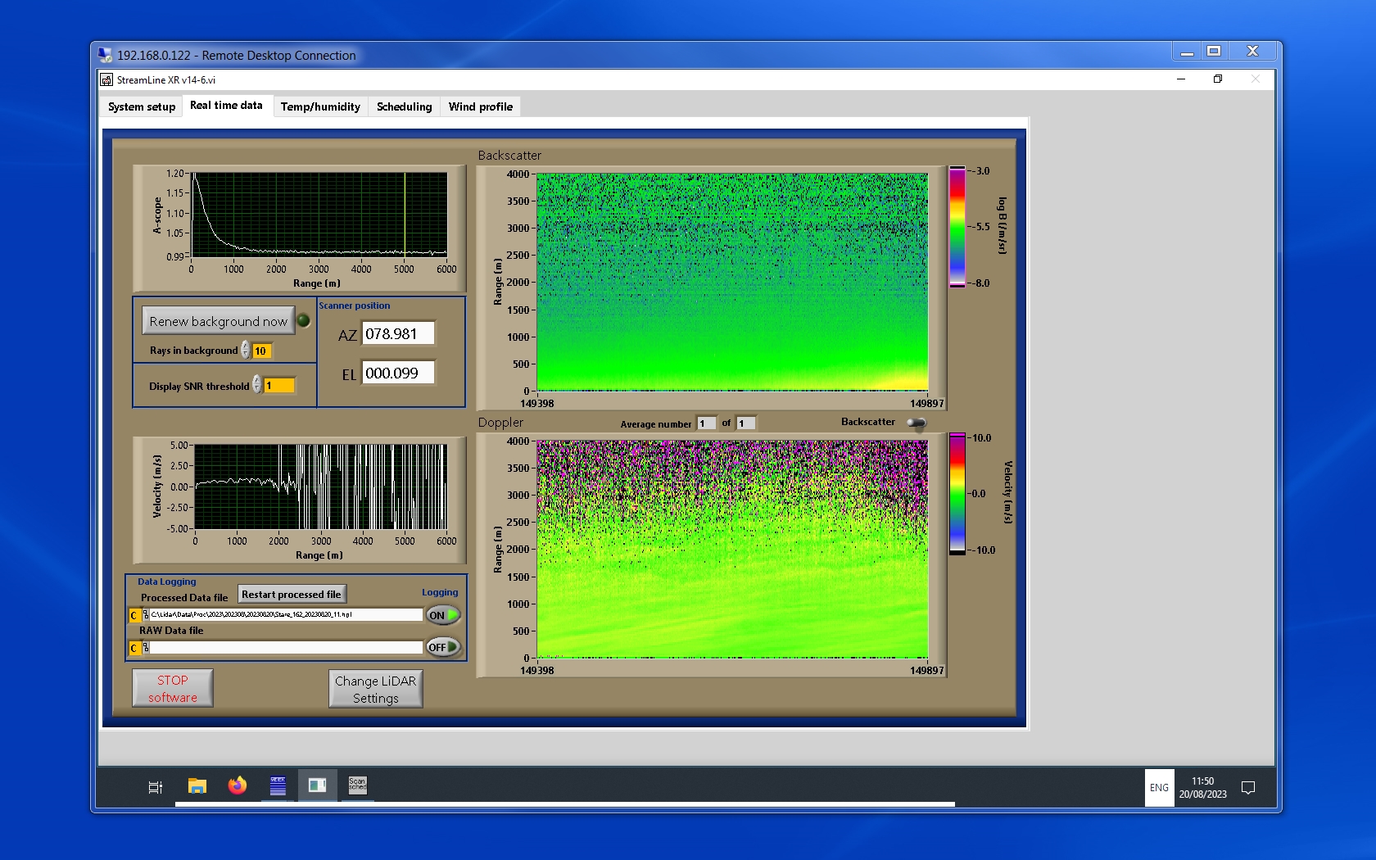Screen dimensions: 1376x860
Task: Click the STOP software button
Action: pos(173,689)
